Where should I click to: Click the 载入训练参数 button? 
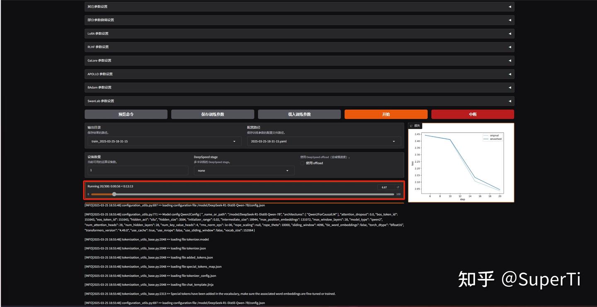pyautogui.click(x=299, y=114)
